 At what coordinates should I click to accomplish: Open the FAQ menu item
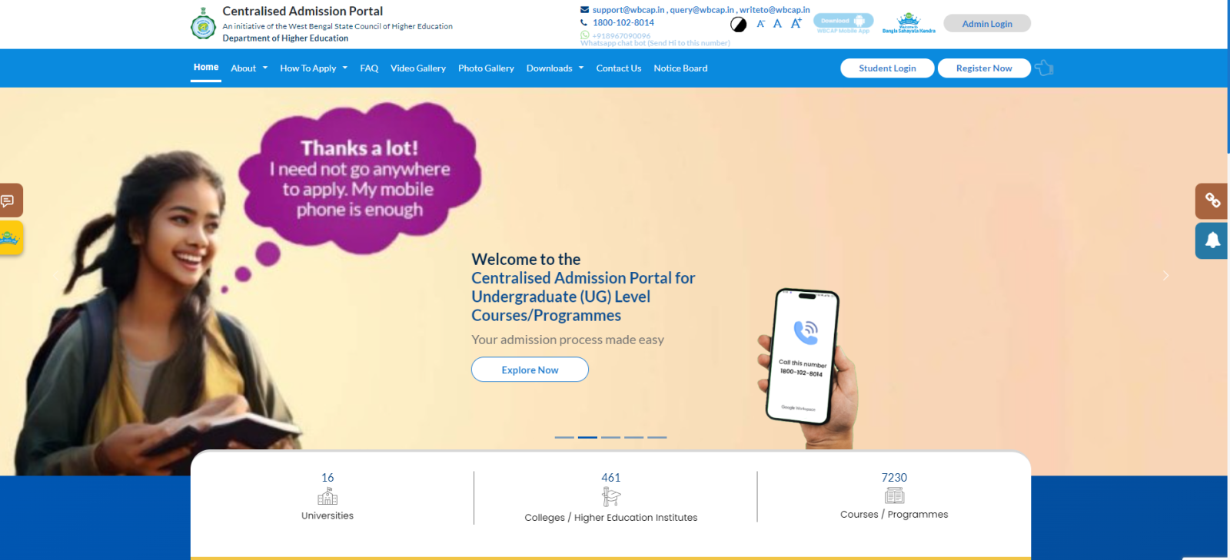click(x=369, y=68)
